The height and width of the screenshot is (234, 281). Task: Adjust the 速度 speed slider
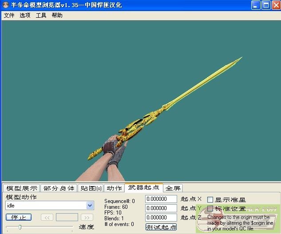click(20, 227)
